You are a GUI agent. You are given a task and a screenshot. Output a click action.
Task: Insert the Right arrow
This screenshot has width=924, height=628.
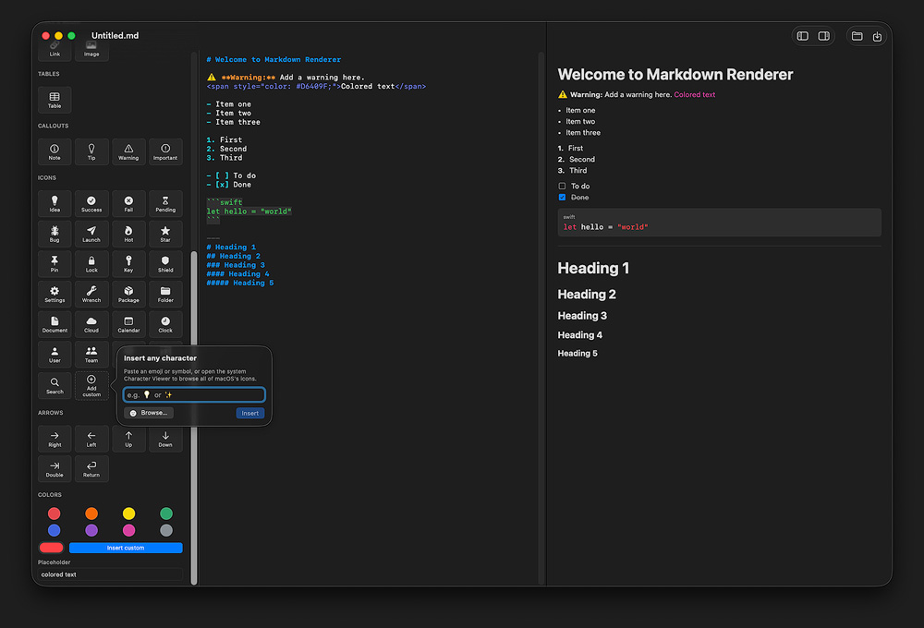tap(55, 439)
